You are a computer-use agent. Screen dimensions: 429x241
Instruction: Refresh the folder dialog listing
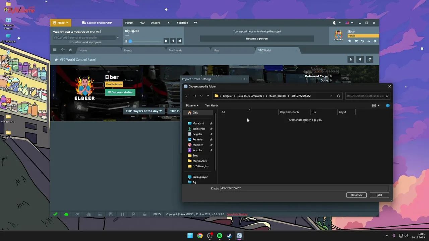[x=339, y=96]
